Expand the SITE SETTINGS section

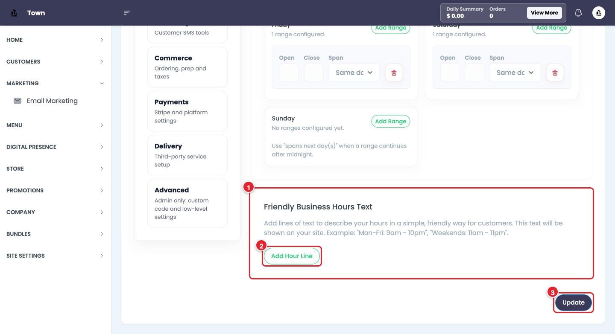click(56, 256)
